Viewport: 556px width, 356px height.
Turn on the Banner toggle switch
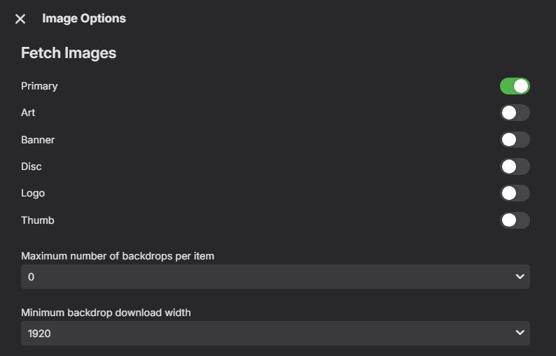(x=515, y=140)
